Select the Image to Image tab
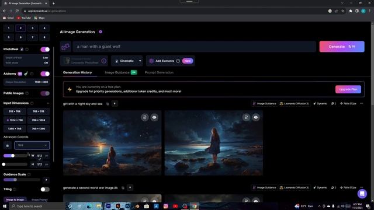This screenshot has height=210, width=374. 15,199
